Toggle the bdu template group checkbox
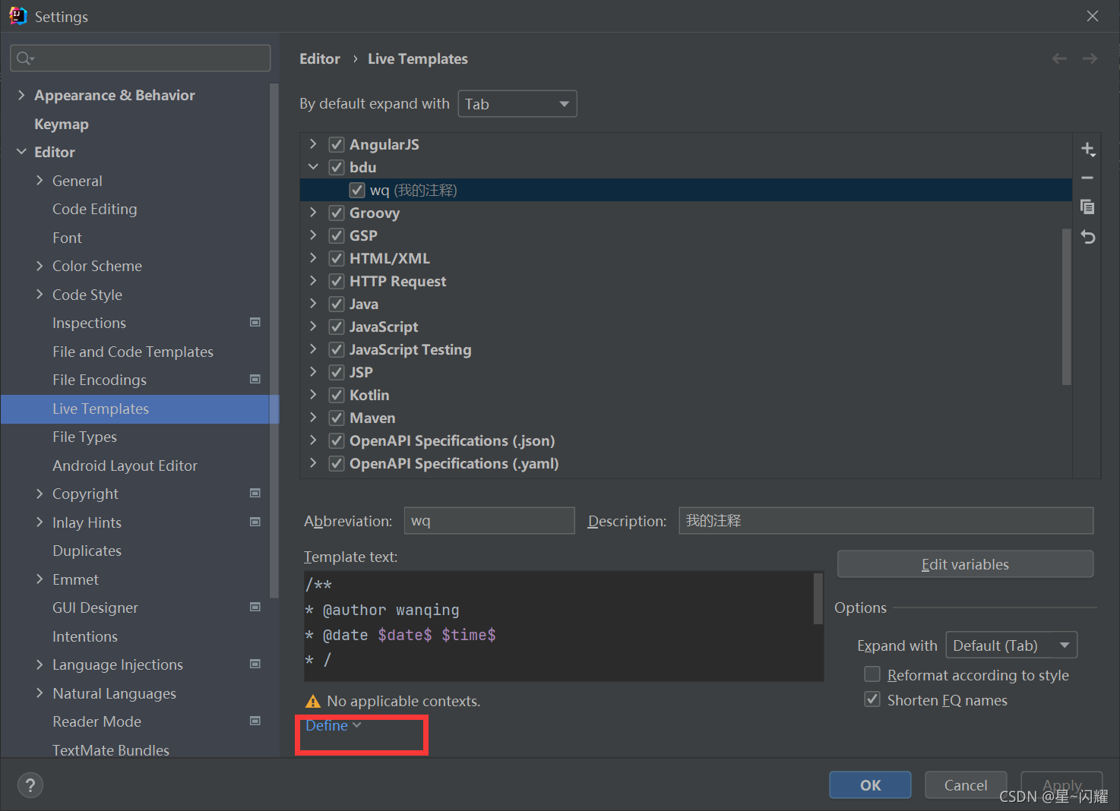1120x811 pixels. coord(337,167)
